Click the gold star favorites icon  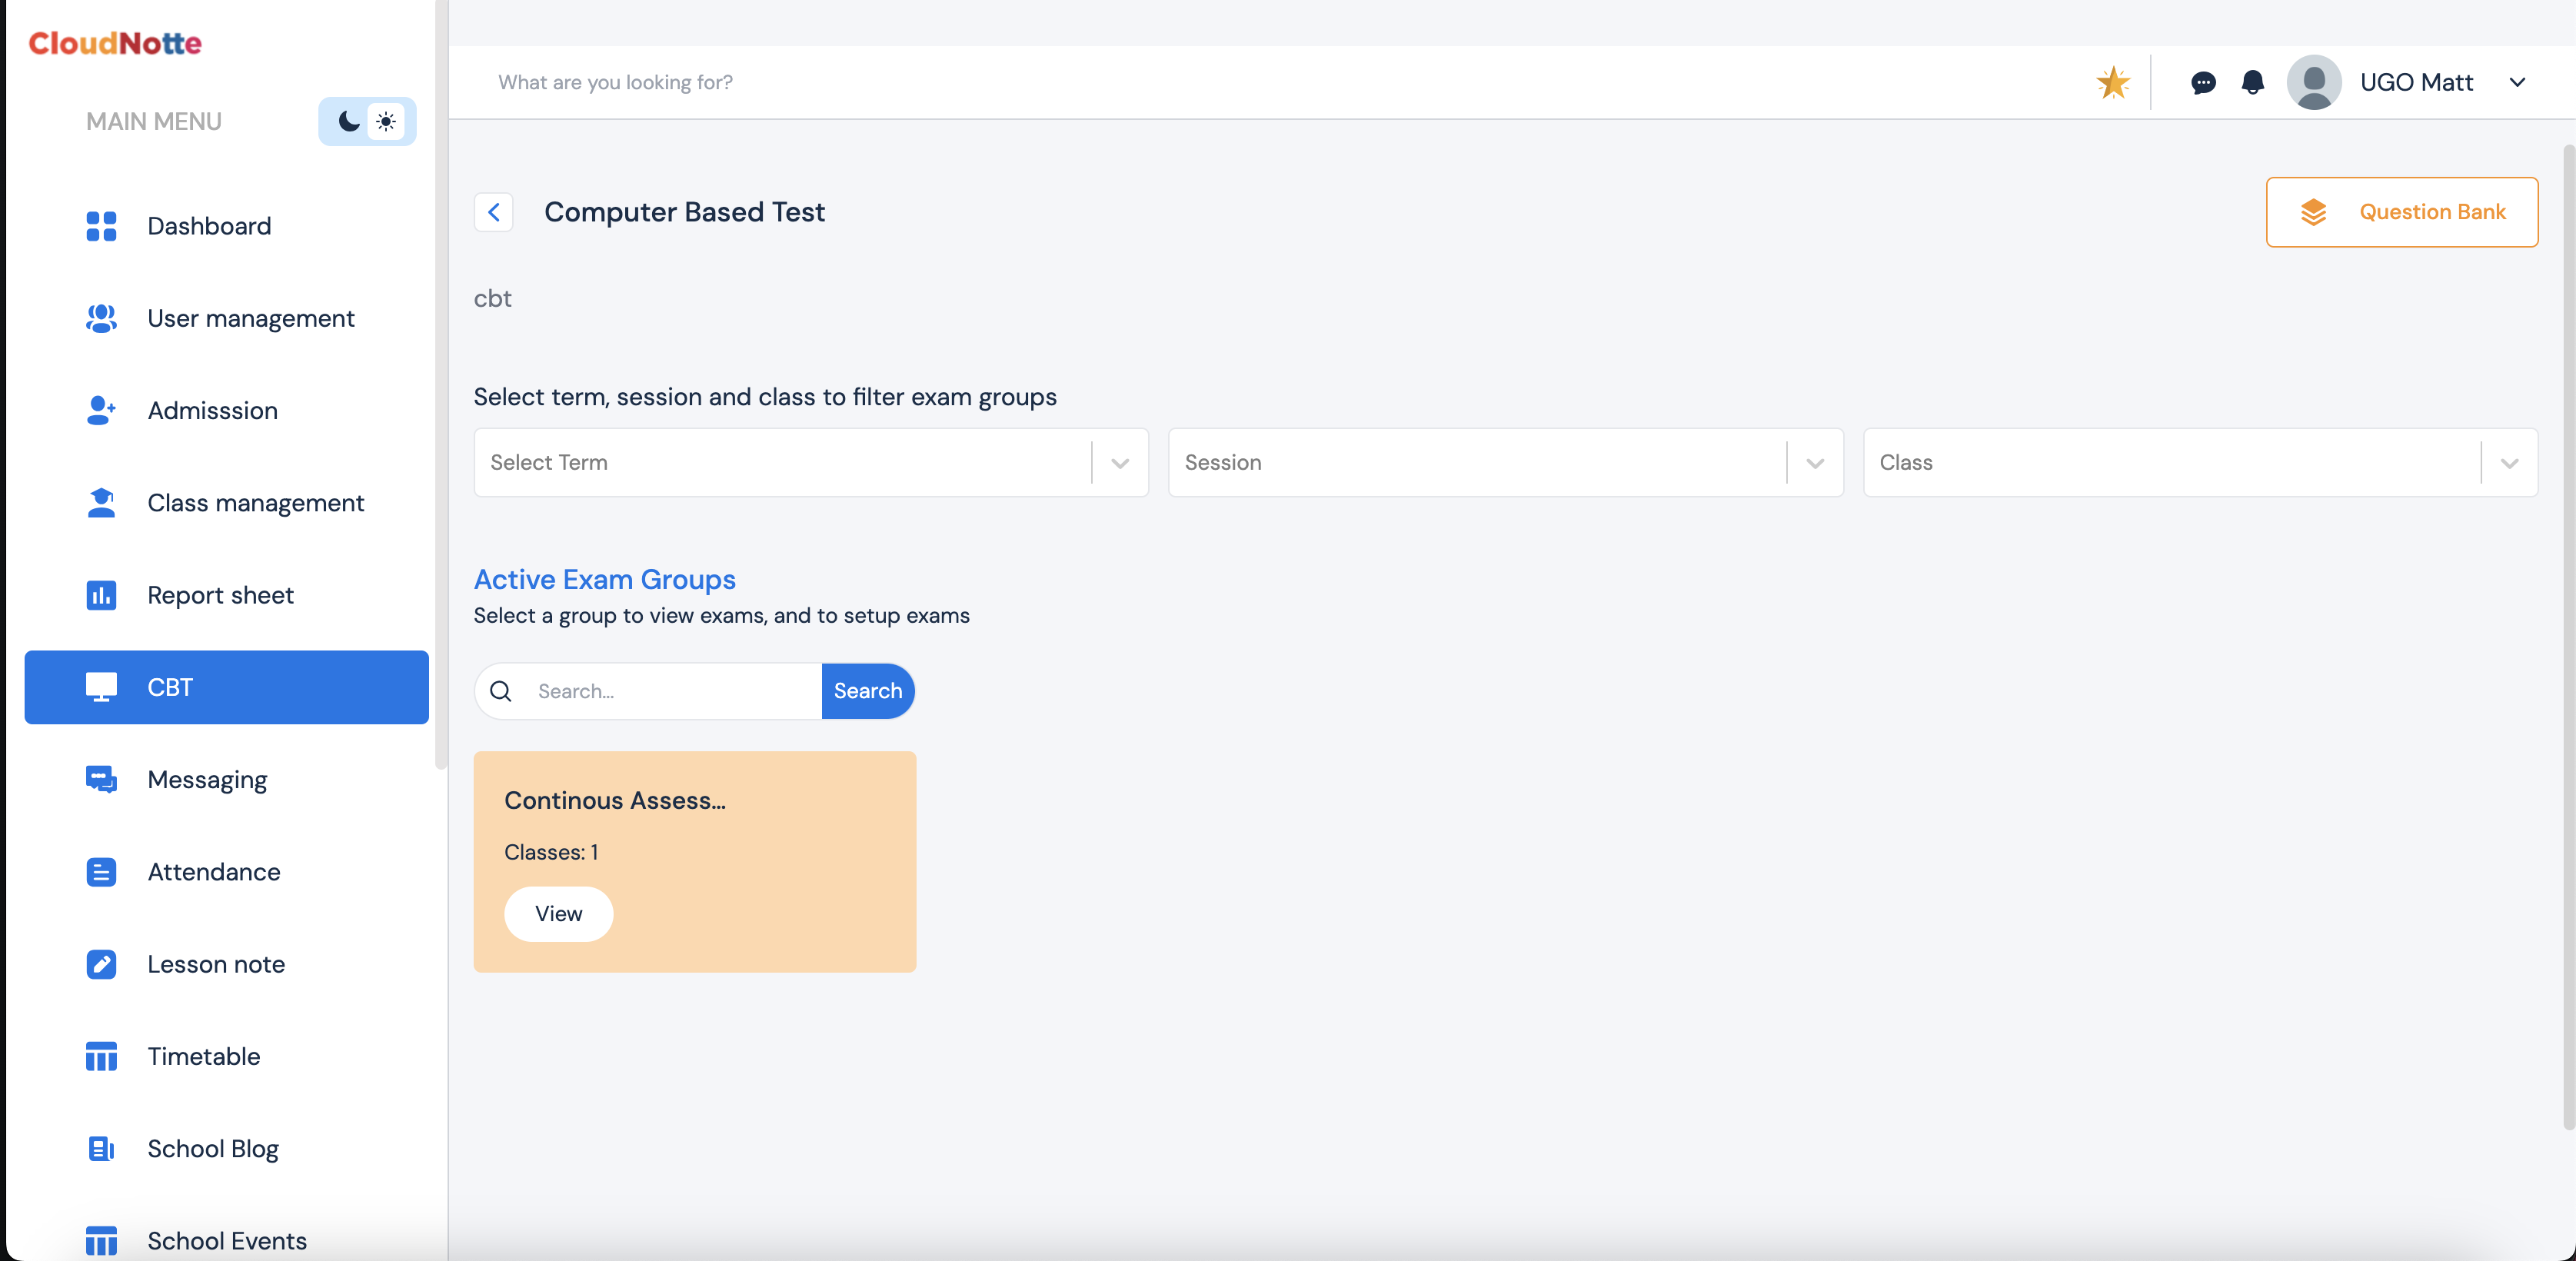[x=2112, y=82]
